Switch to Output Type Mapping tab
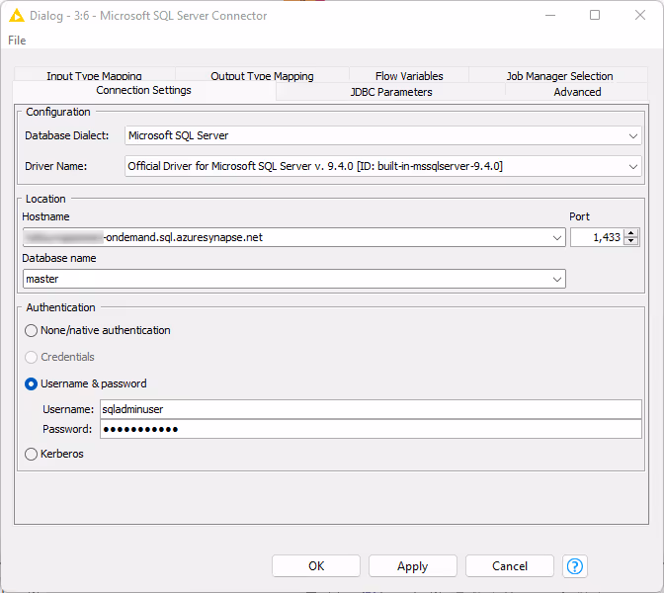This screenshot has height=593, width=664. tap(262, 76)
